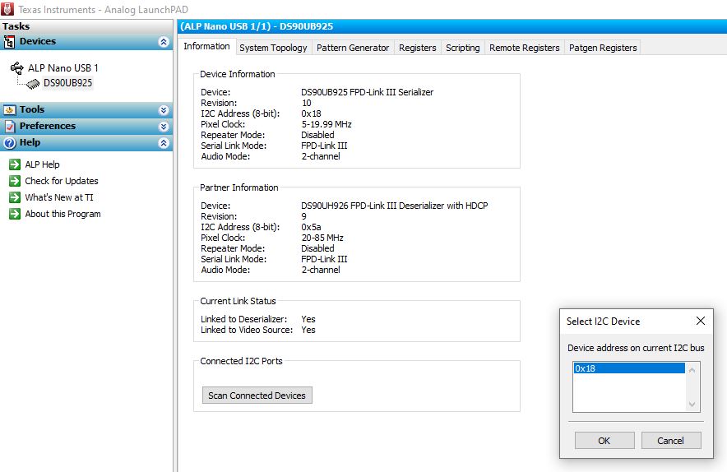
Task: Click the device revision value 10
Action: [x=307, y=103]
